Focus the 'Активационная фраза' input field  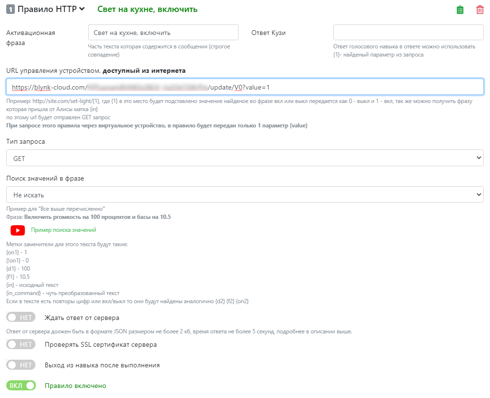coord(163,33)
